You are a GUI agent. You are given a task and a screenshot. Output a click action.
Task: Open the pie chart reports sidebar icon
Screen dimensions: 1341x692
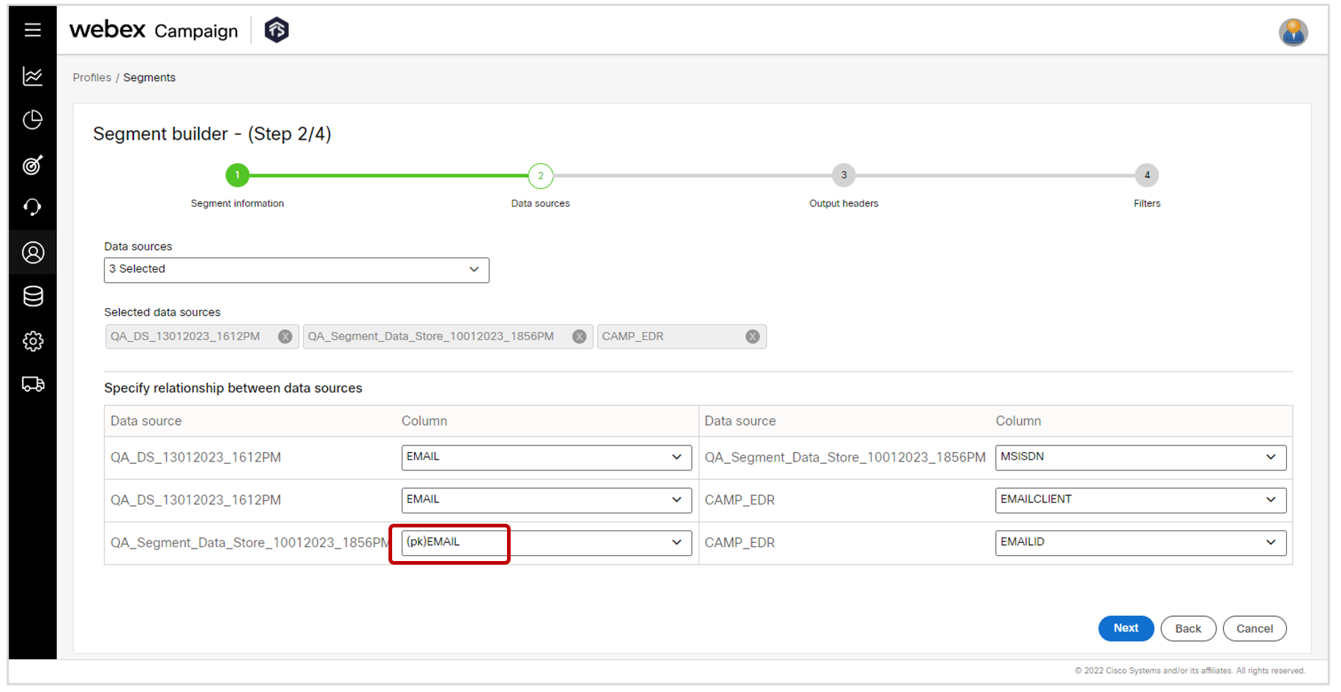coord(32,120)
